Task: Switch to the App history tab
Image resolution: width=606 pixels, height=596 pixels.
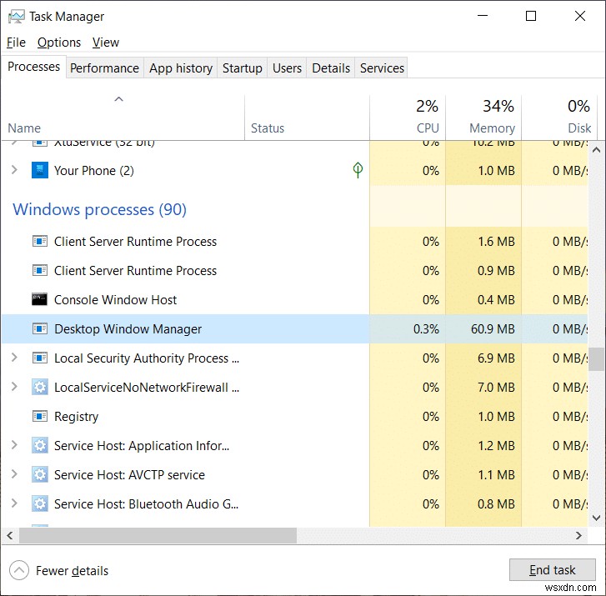Action: [181, 68]
